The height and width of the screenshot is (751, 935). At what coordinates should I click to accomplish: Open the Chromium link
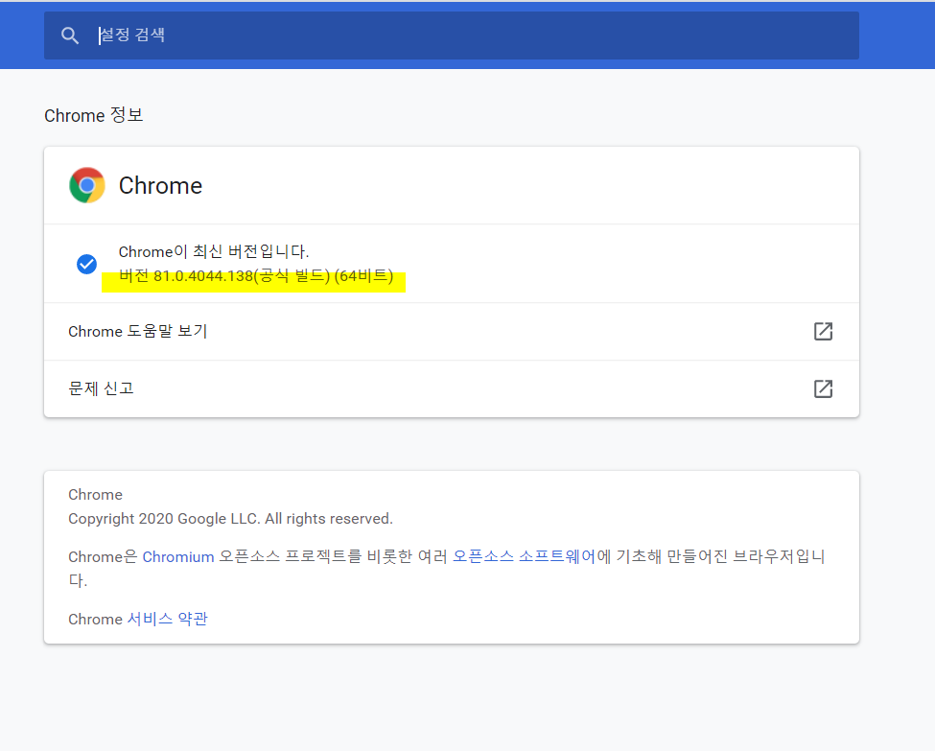pyautogui.click(x=178, y=556)
